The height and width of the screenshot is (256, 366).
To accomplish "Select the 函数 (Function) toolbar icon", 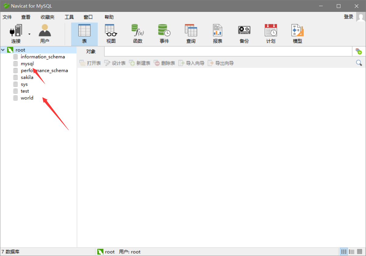I will pyautogui.click(x=138, y=34).
